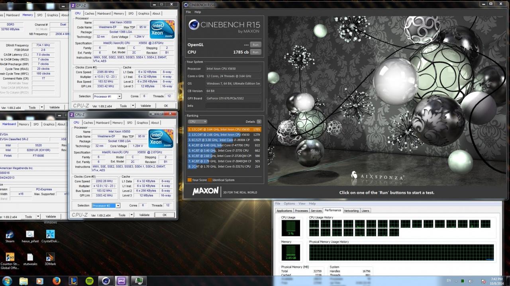Open the Steam desktop shortcut
The height and width of the screenshot is (286, 510).
pyautogui.click(x=10, y=235)
